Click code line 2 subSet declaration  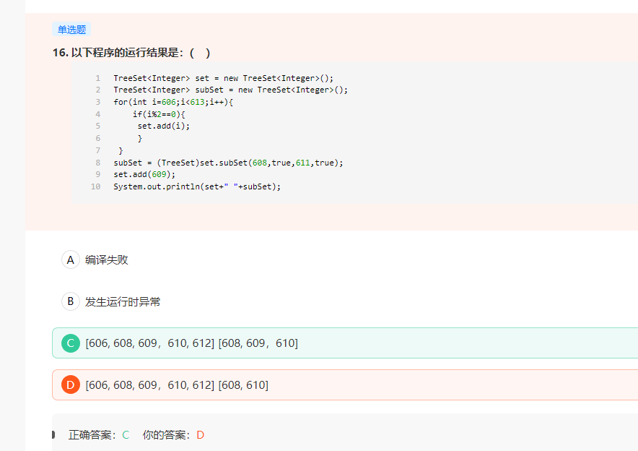point(230,90)
